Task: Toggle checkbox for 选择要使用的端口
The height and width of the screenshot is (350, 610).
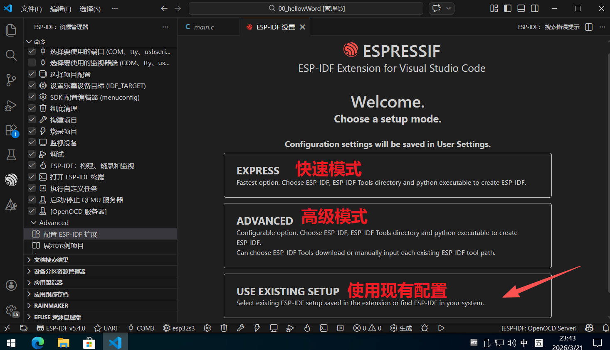Action: pyautogui.click(x=32, y=51)
